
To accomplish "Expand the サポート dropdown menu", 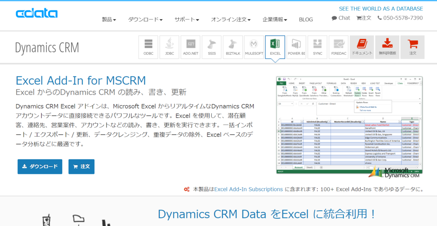I will click(x=187, y=20).
